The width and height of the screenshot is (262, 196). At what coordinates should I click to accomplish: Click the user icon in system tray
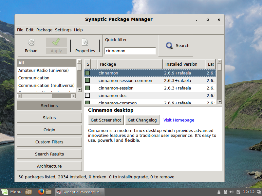pos(219,192)
